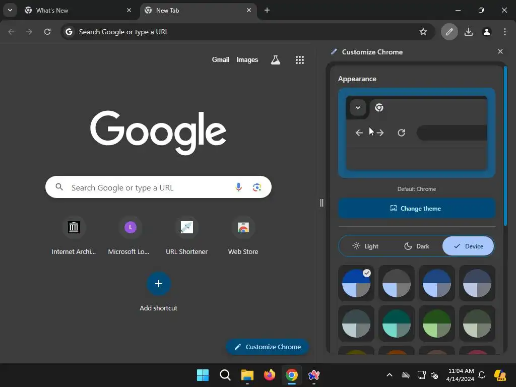Select the medium blue swatch, third in first row
516x387 pixels.
[437, 283]
